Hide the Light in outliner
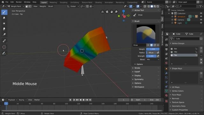204x115 pixels. (x=201, y=23)
